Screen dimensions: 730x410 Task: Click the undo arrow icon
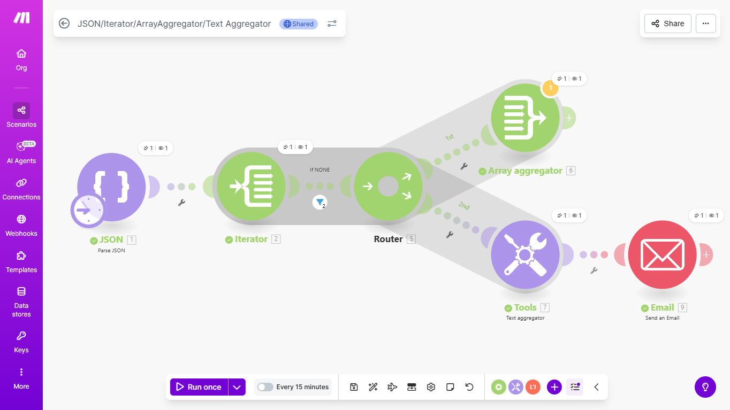[x=469, y=387]
